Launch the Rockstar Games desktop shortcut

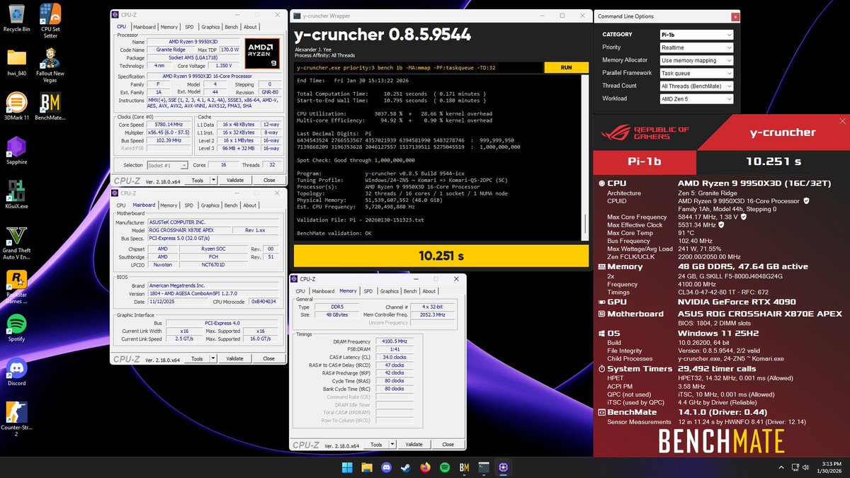point(16,288)
